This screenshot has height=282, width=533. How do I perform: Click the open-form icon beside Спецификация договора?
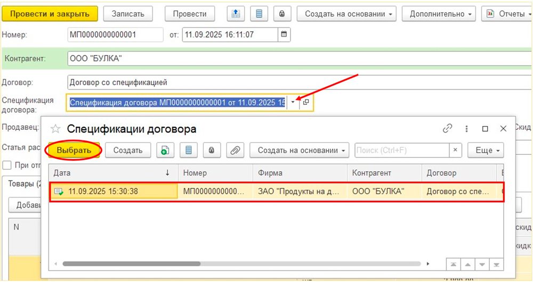pyautogui.click(x=306, y=102)
